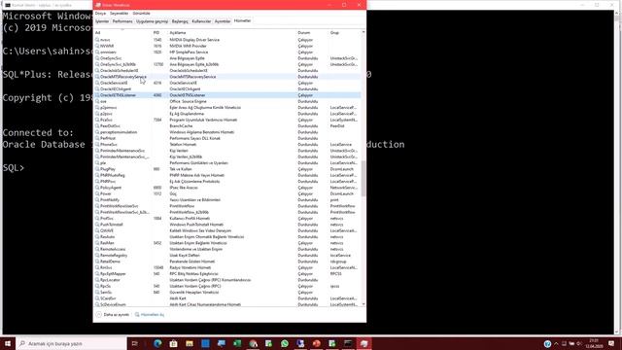Click the Office Source Engine description

(188, 101)
